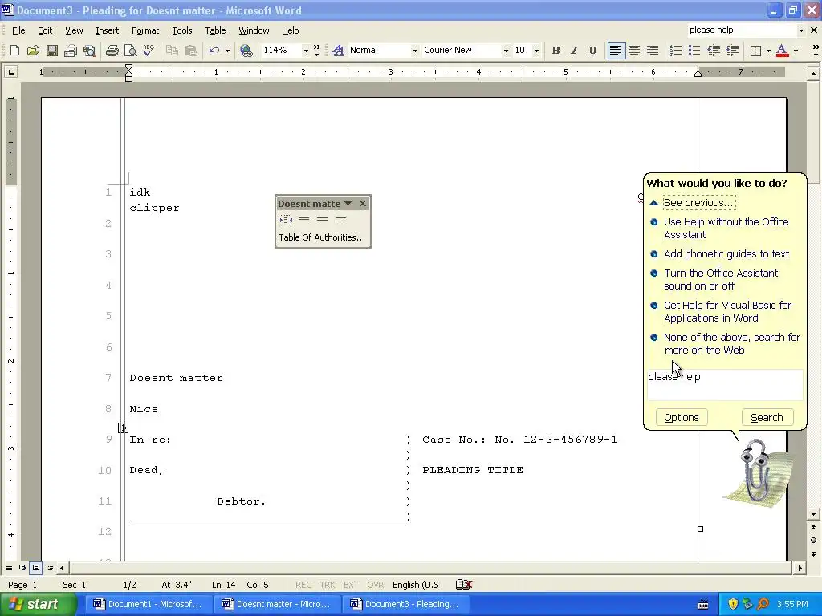Screen dimensions: 822x616
Task: Close the Doesnt matte floating toolbar
Action: tap(363, 203)
